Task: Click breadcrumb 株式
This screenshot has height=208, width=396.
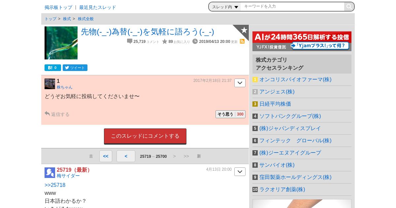Action: pyautogui.click(x=67, y=19)
